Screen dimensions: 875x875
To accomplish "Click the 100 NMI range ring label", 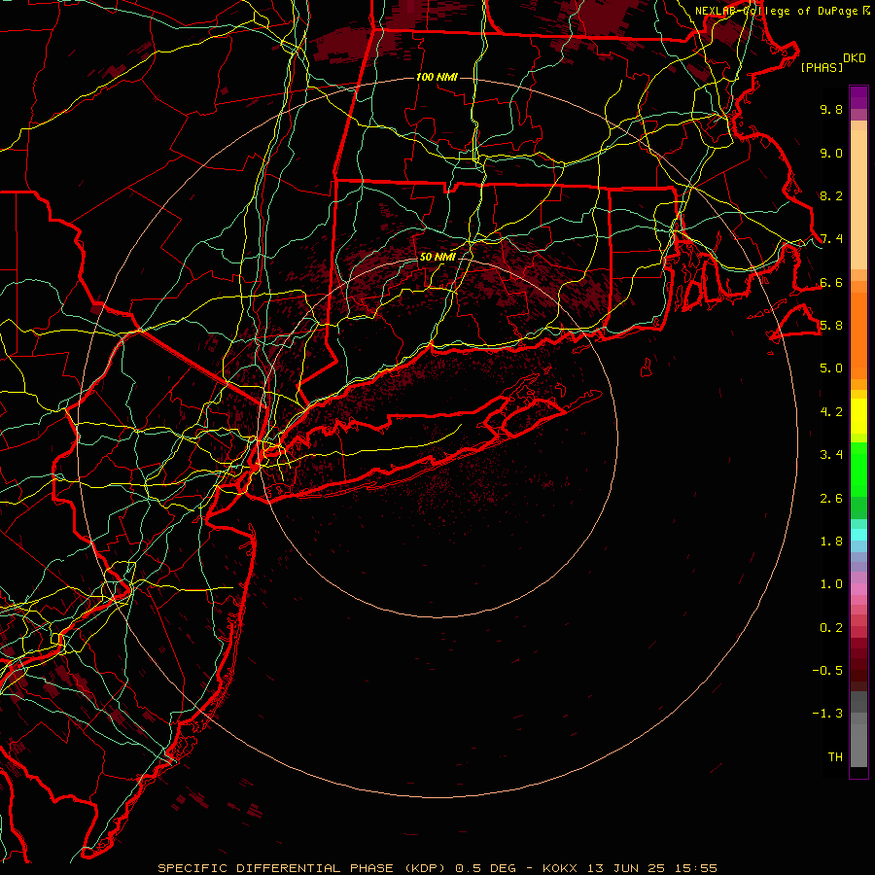I will pyautogui.click(x=437, y=77).
